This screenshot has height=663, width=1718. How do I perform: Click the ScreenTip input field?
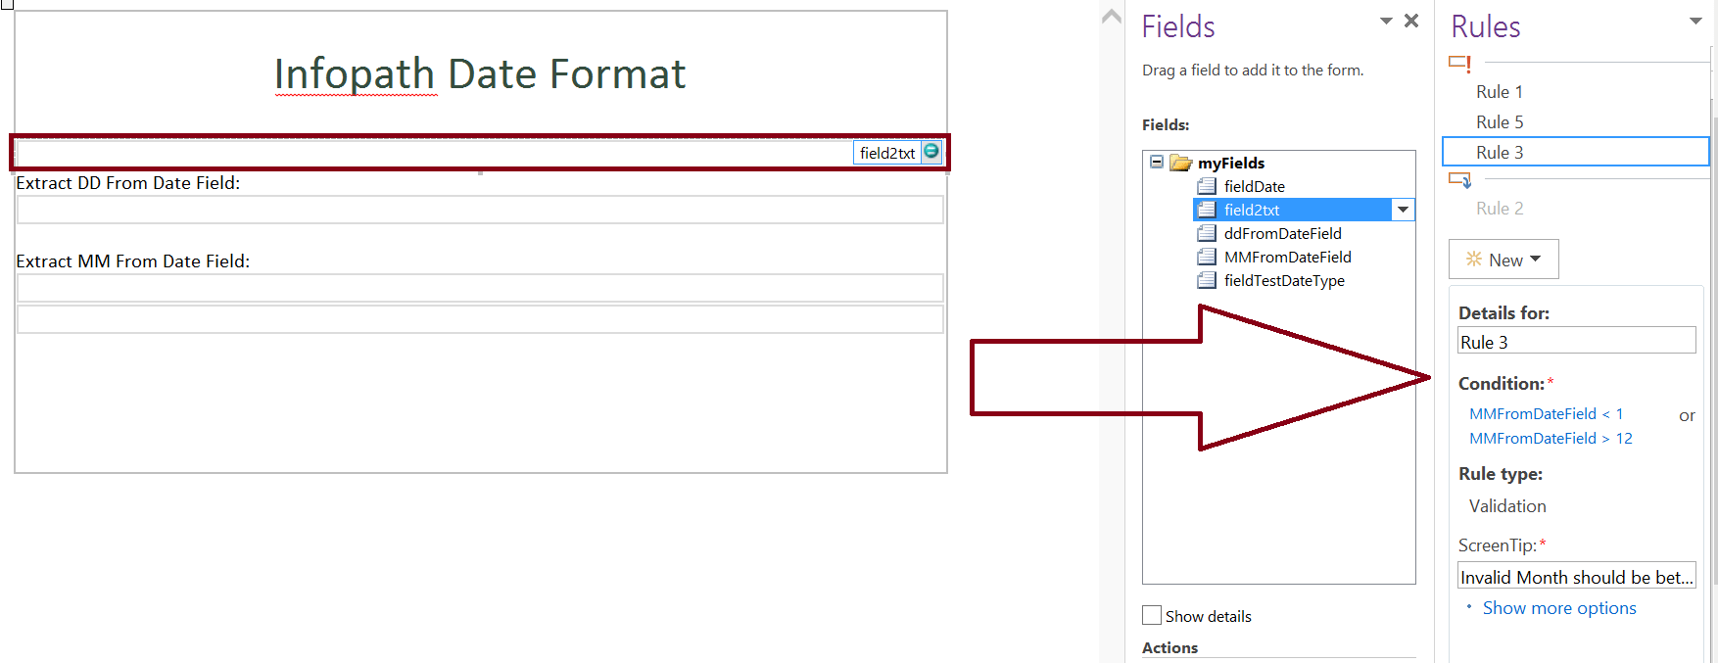click(x=1576, y=576)
